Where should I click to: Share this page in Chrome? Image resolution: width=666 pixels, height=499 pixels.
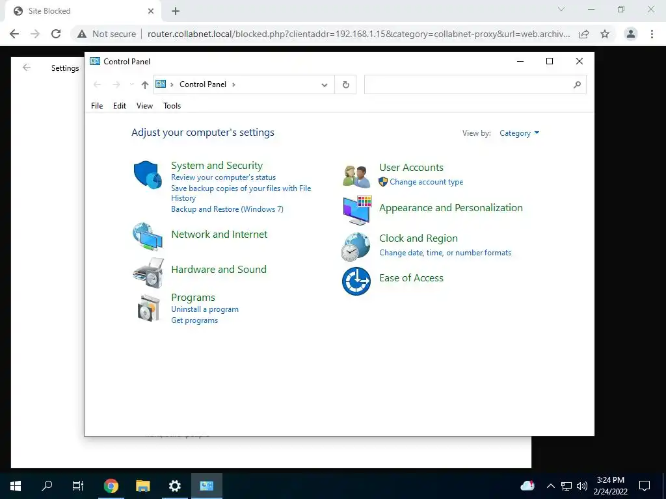[584, 34]
